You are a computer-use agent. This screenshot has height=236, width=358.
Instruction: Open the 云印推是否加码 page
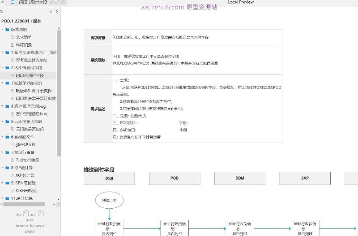(30, 129)
